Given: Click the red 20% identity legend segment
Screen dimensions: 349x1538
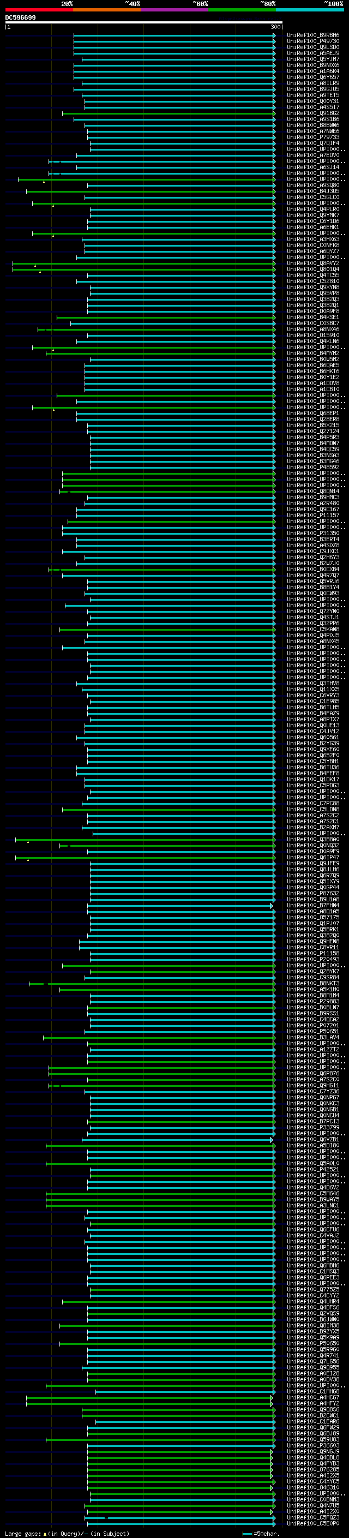Looking at the screenshot, I should (x=39, y=10).
